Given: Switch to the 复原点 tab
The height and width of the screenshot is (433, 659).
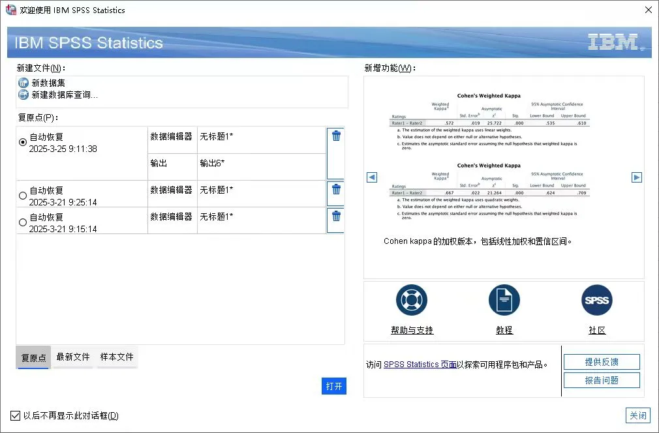Looking at the screenshot, I should click(34, 358).
